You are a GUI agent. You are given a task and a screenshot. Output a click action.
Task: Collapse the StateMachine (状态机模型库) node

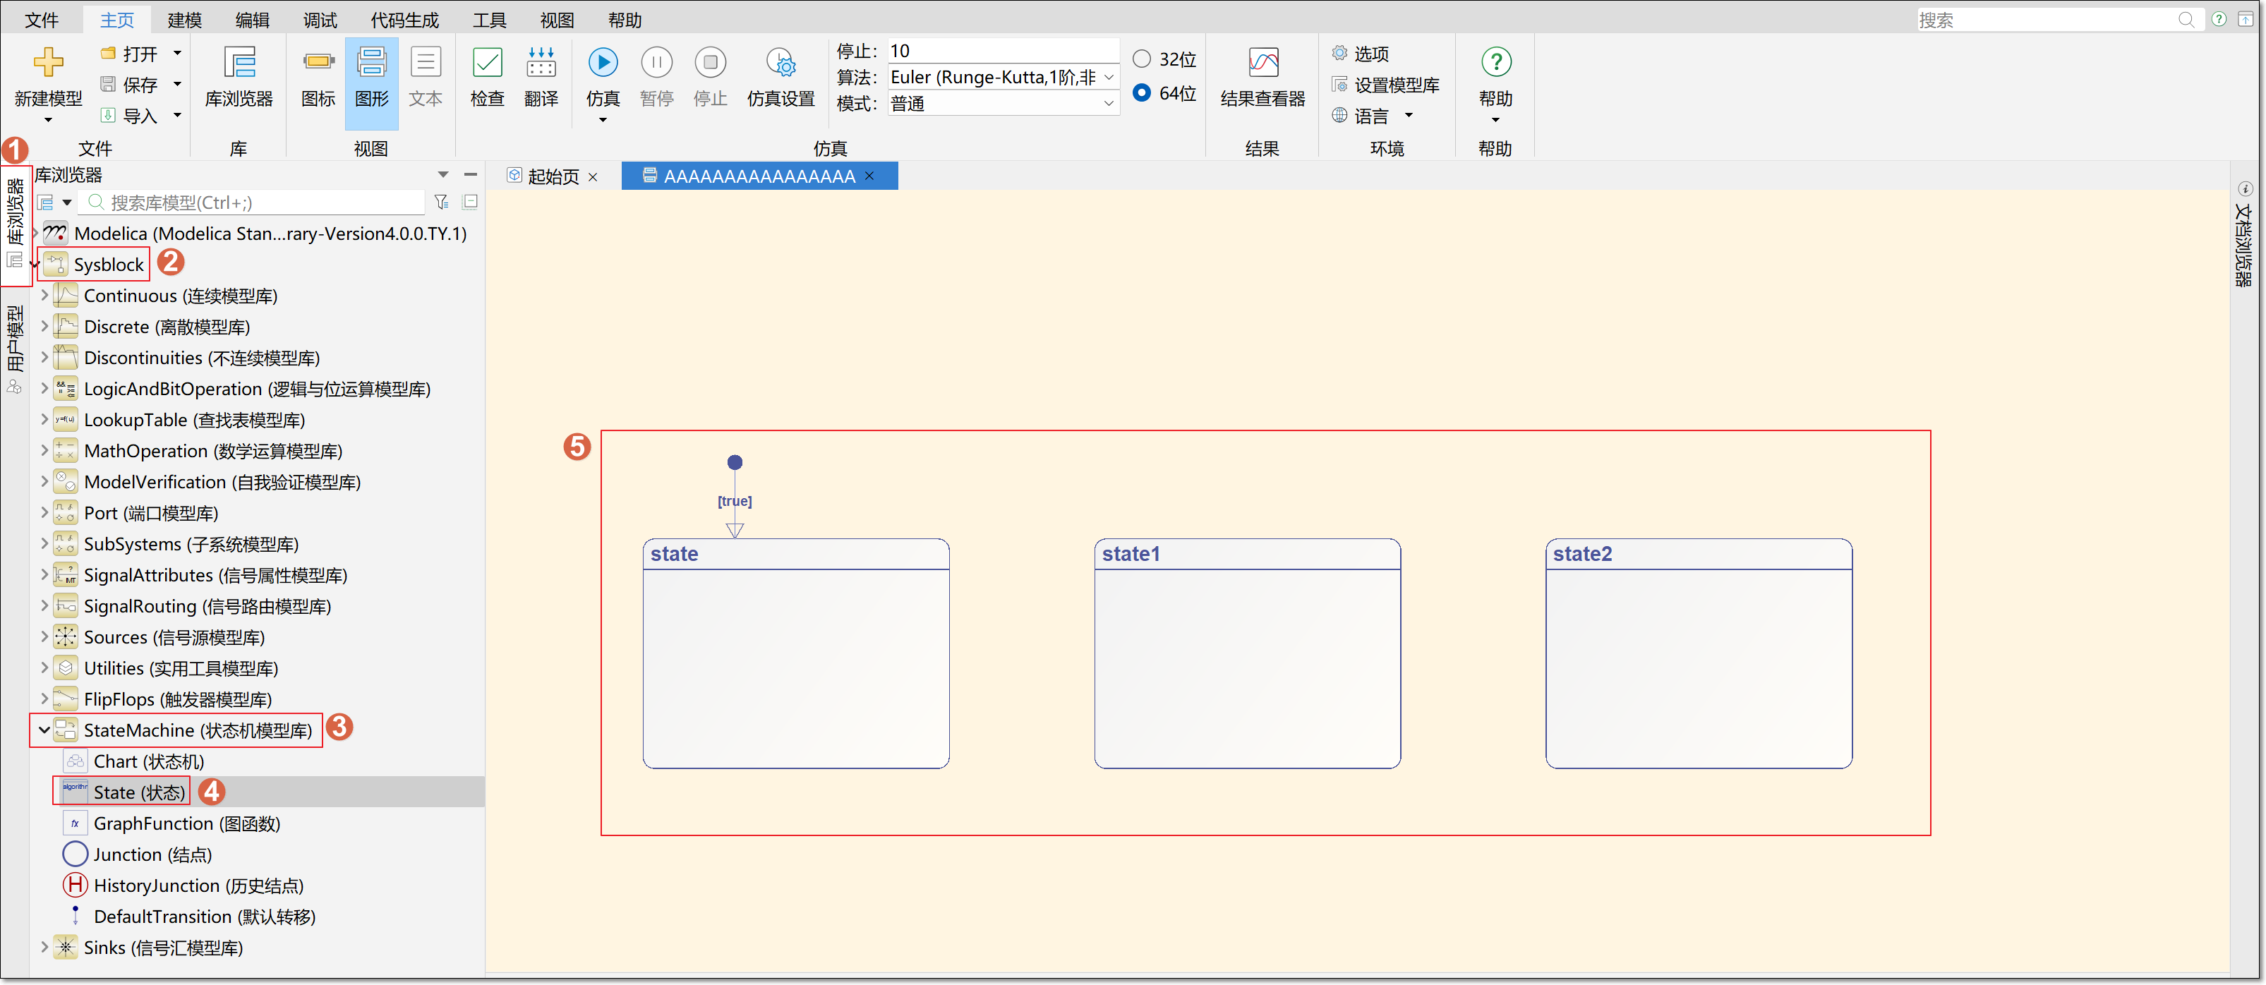(44, 730)
